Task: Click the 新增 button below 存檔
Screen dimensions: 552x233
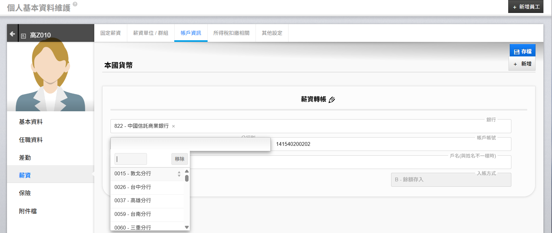Action: (522, 64)
